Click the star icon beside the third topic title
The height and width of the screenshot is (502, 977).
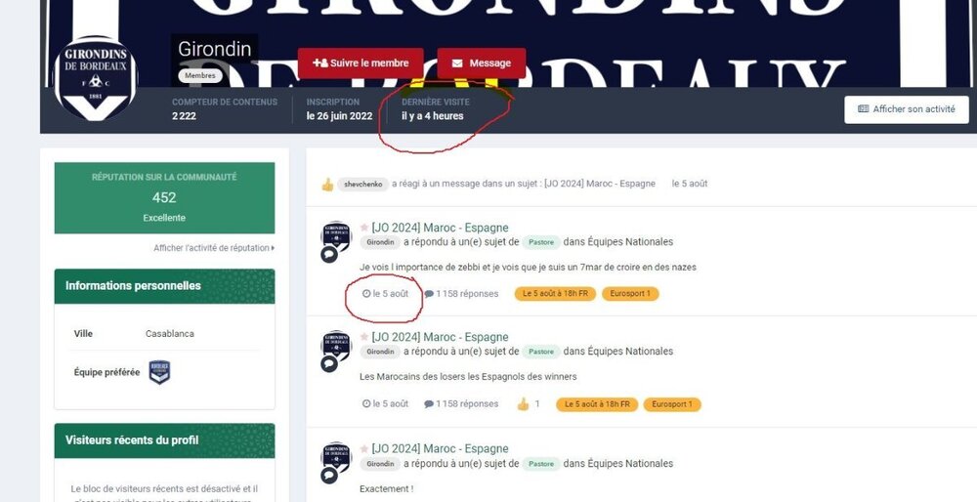364,449
